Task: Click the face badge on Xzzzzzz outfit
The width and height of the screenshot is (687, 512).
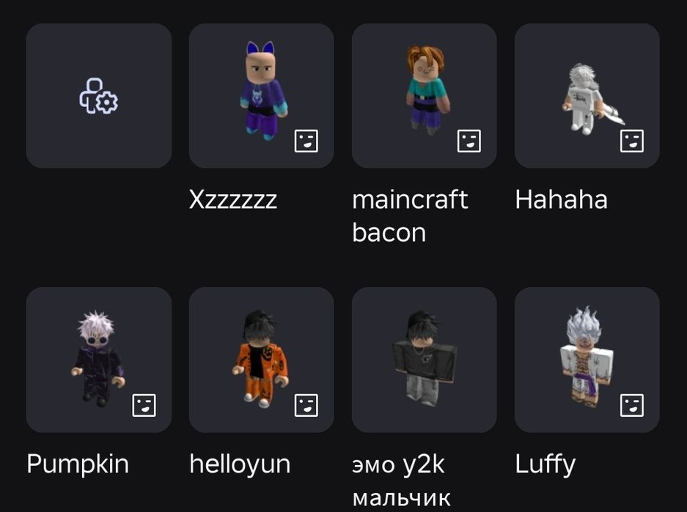Action: click(306, 141)
